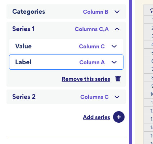
Task: Click the swap icon in spreadsheet corner
Action: coord(152,10)
